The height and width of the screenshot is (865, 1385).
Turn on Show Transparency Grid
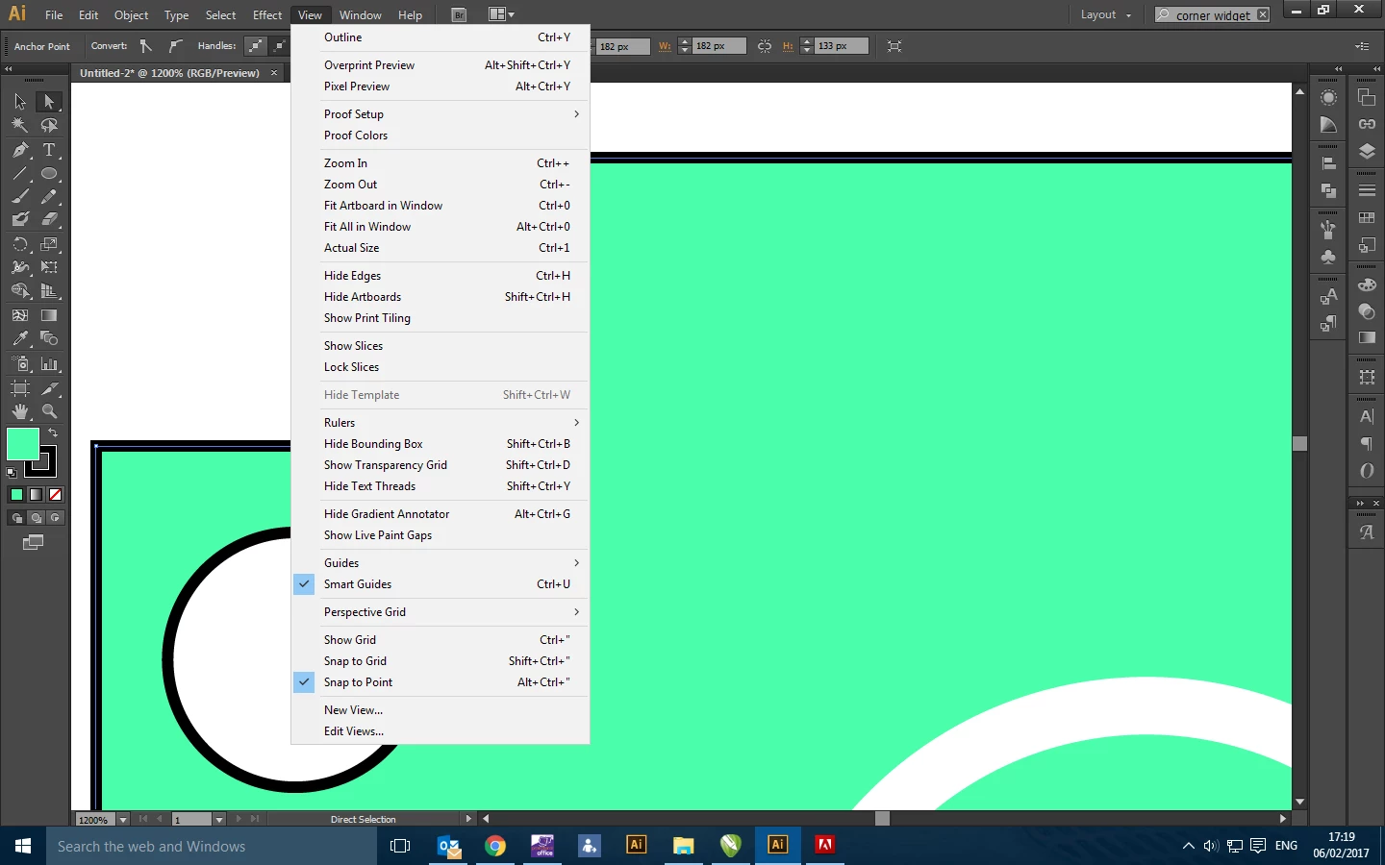[x=441, y=465]
